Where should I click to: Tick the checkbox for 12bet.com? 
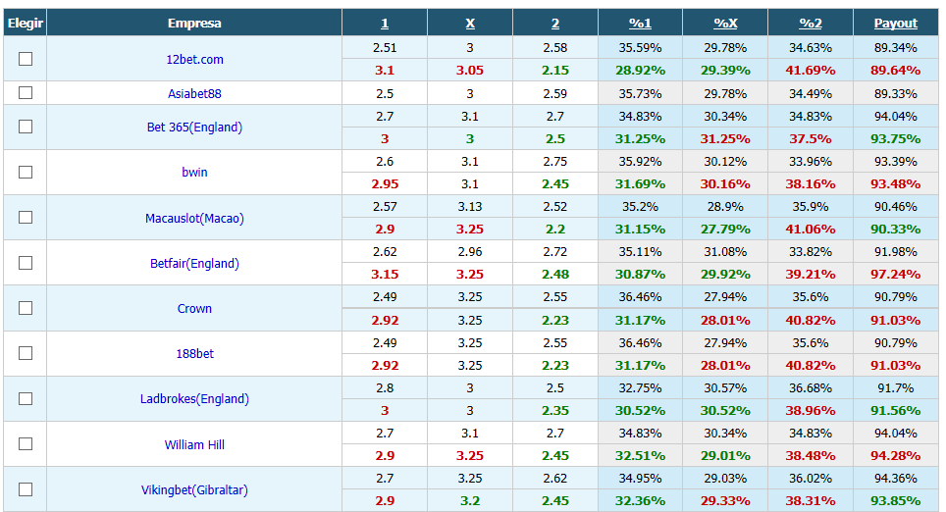pyautogui.click(x=26, y=59)
